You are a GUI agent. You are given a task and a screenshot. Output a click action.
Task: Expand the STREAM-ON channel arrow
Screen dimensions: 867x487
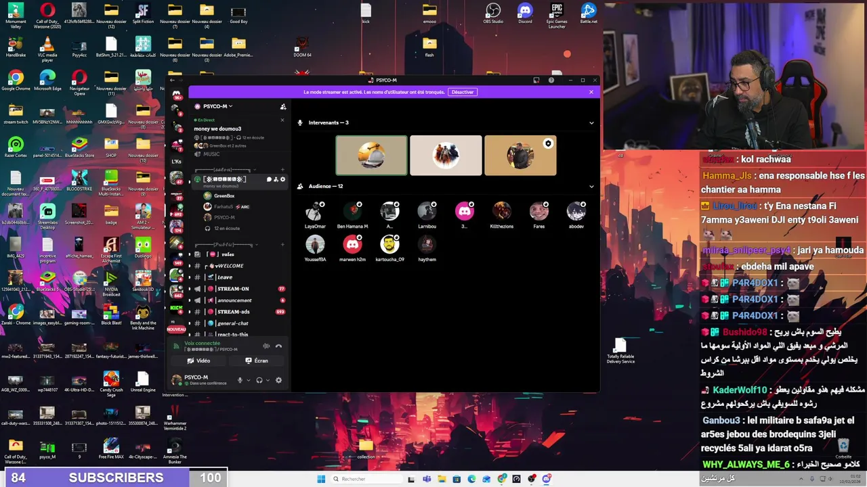[190, 289]
